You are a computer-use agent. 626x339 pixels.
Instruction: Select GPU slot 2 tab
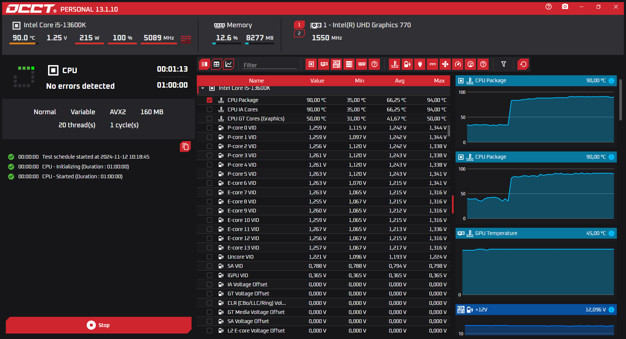pyautogui.click(x=299, y=33)
